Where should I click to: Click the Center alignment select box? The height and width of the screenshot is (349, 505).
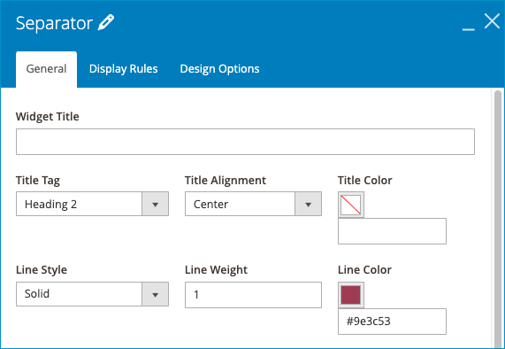253,204
